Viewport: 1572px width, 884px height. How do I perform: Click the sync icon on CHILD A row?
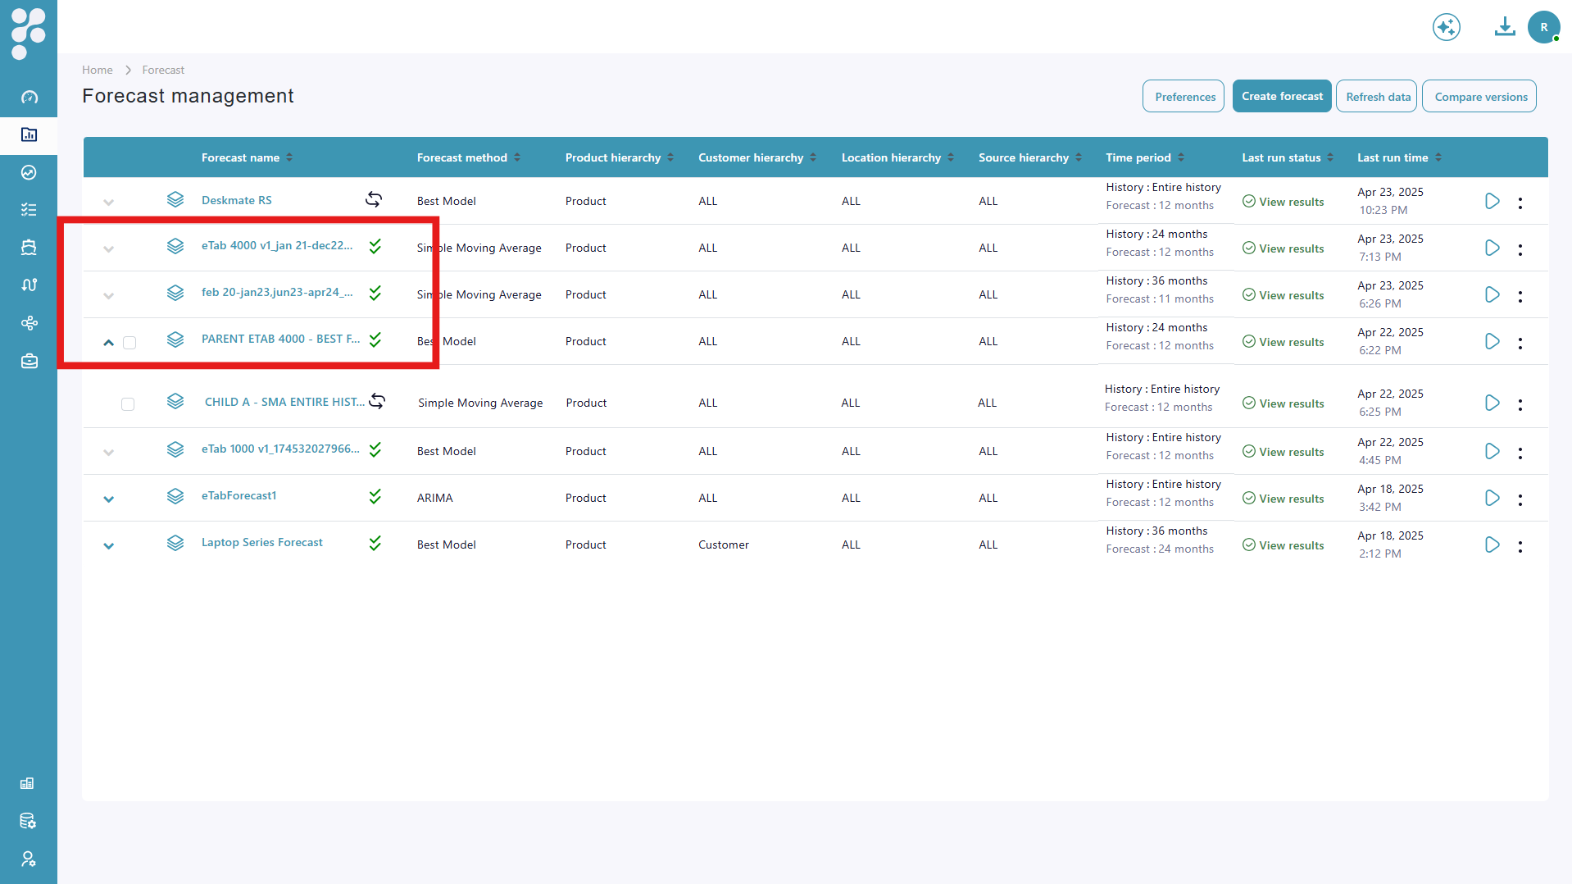pos(377,401)
